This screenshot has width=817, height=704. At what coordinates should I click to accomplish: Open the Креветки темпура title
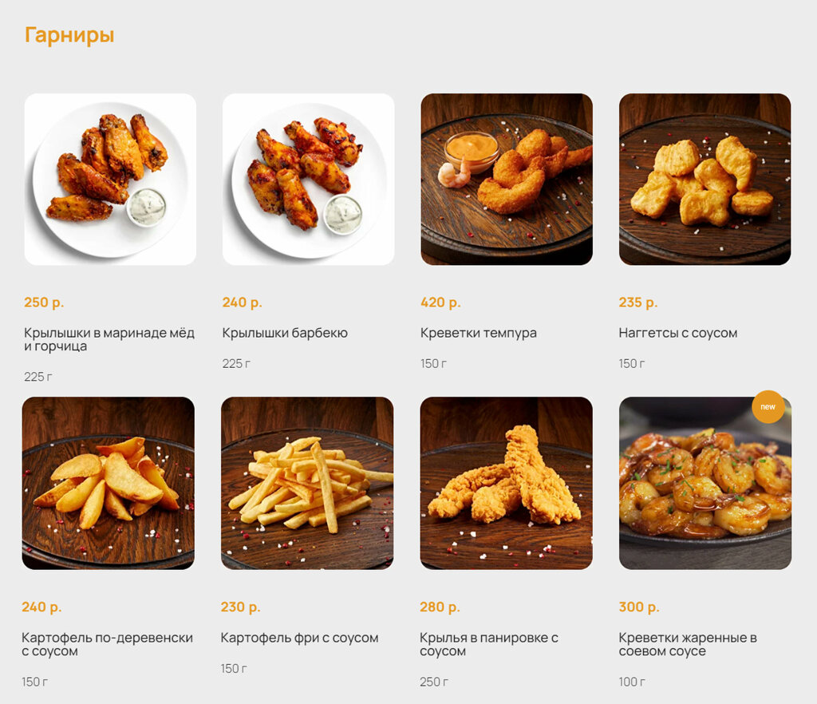[479, 333]
